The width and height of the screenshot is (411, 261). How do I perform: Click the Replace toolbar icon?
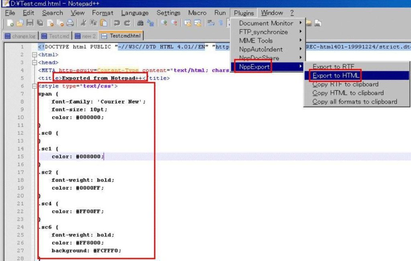pos(151,23)
